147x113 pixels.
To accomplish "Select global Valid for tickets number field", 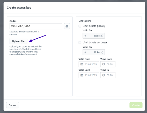I will coord(94,36).
